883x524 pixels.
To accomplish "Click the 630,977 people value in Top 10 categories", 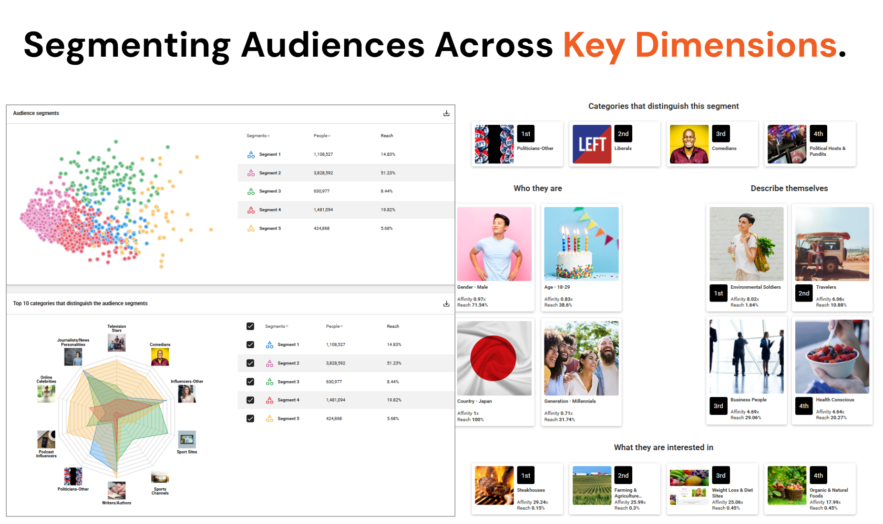I will [x=334, y=382].
